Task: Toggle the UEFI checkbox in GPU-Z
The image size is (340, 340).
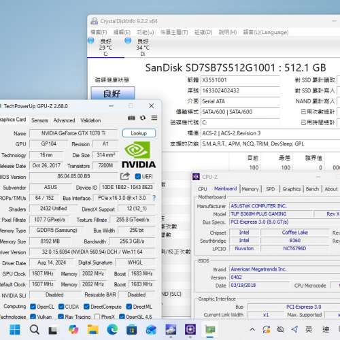Action: point(138,176)
